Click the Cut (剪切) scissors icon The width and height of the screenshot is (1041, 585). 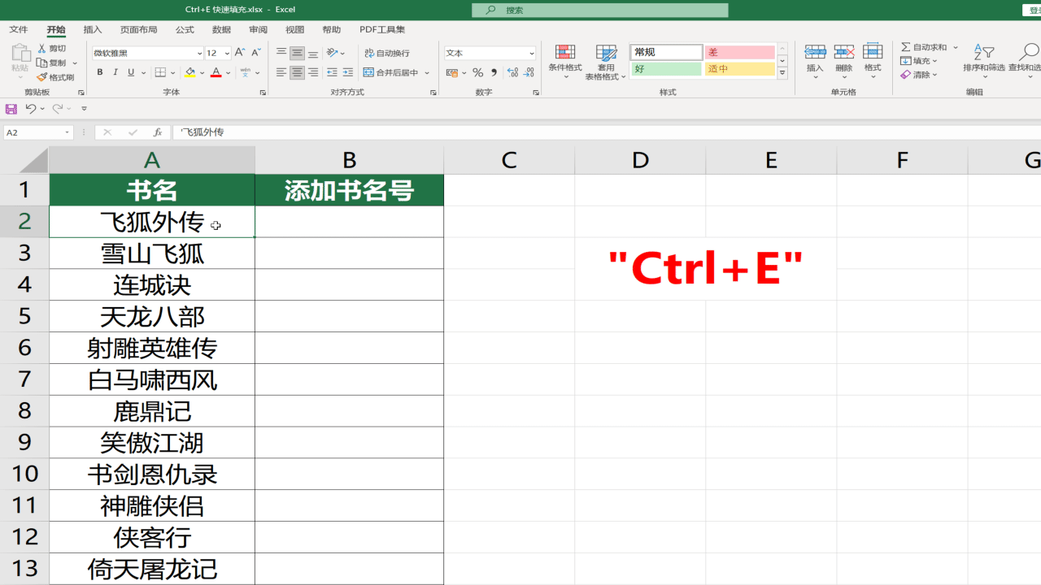42,49
